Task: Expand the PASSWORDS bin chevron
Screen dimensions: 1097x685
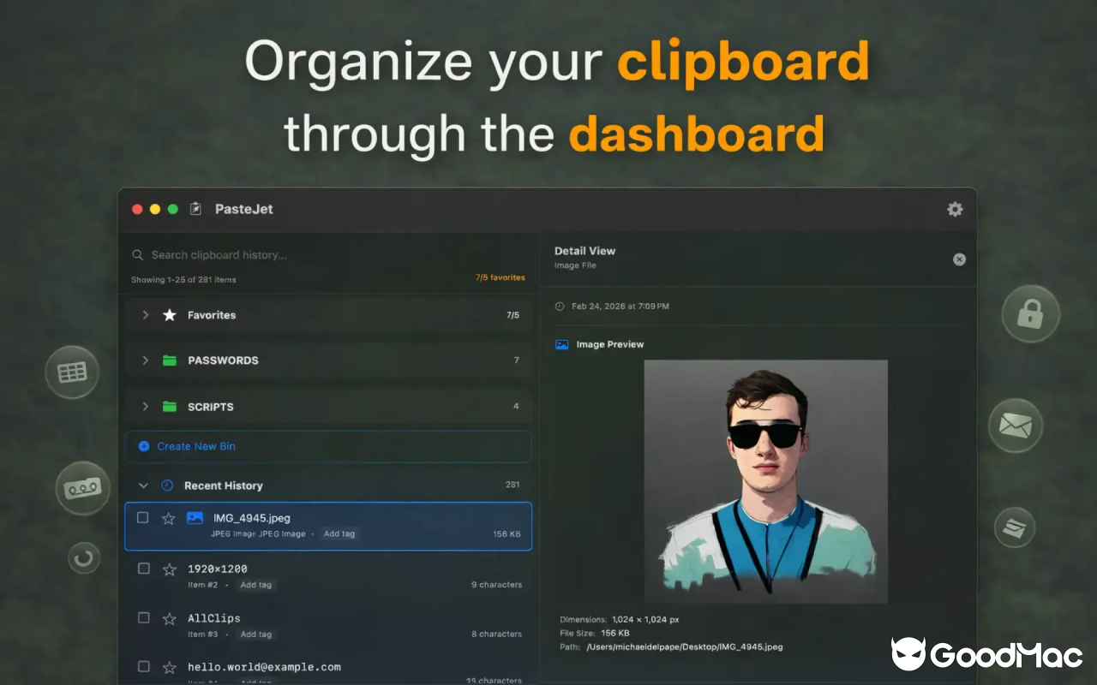Action: pyautogui.click(x=146, y=360)
